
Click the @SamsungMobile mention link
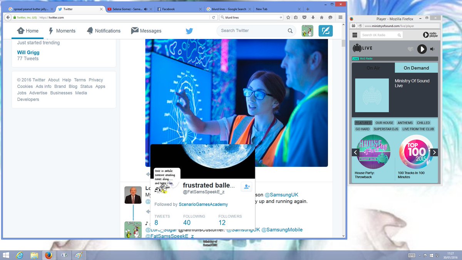tap(282, 230)
